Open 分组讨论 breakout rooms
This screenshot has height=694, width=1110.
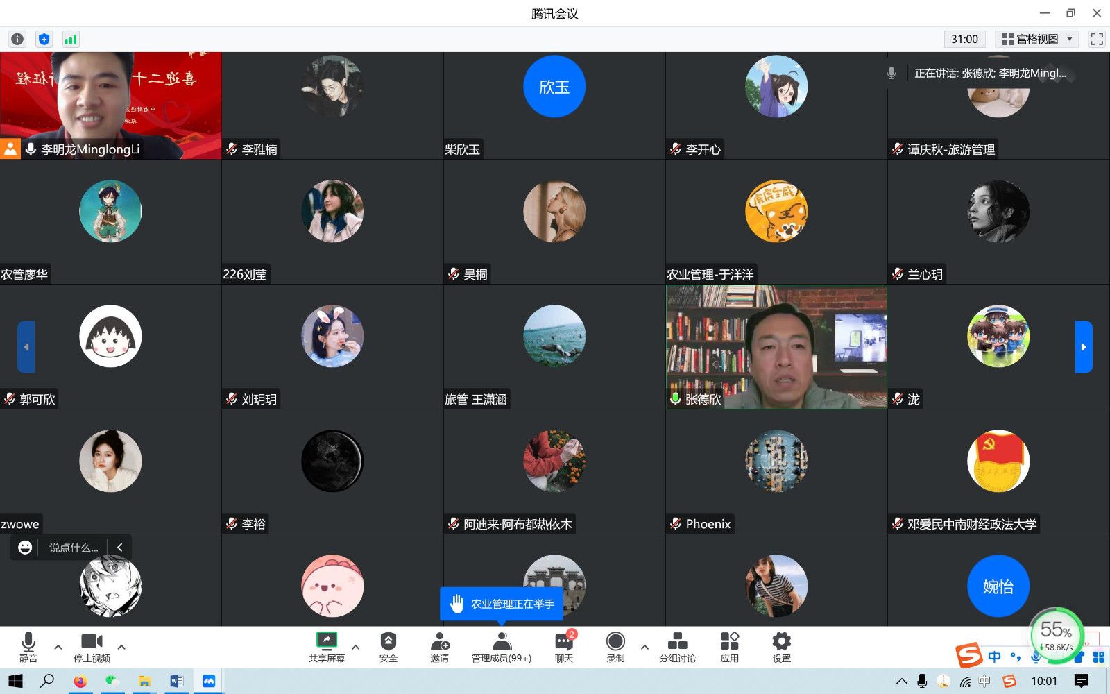pyautogui.click(x=677, y=647)
